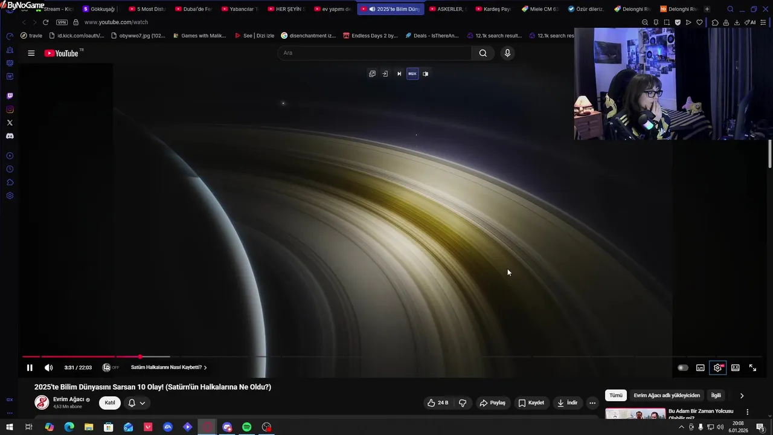Toggle the VPN badge in the address bar
Image resolution: width=773 pixels, height=435 pixels.
click(62, 22)
